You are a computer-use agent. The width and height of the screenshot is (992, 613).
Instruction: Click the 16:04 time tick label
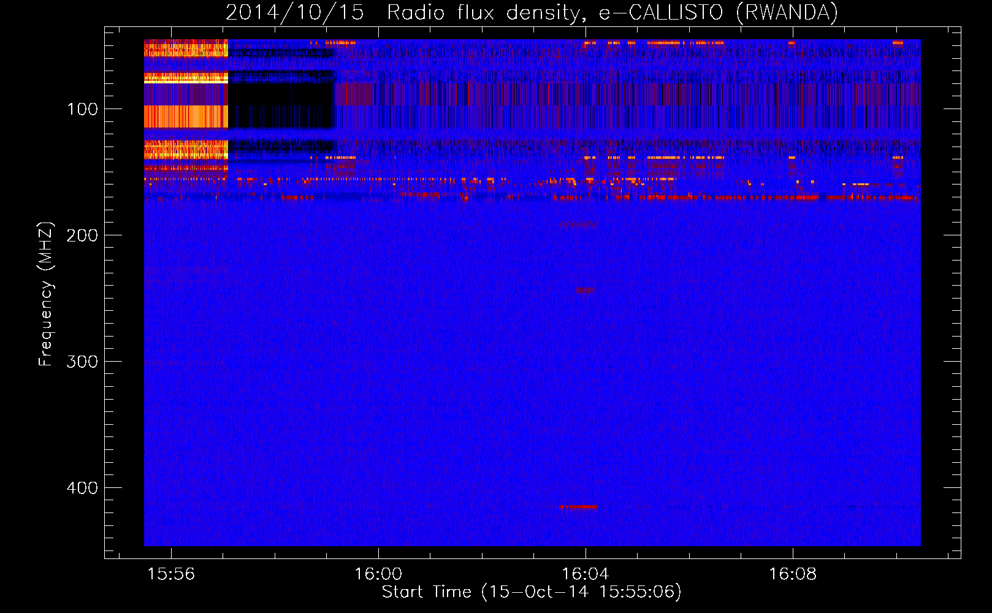click(586, 574)
